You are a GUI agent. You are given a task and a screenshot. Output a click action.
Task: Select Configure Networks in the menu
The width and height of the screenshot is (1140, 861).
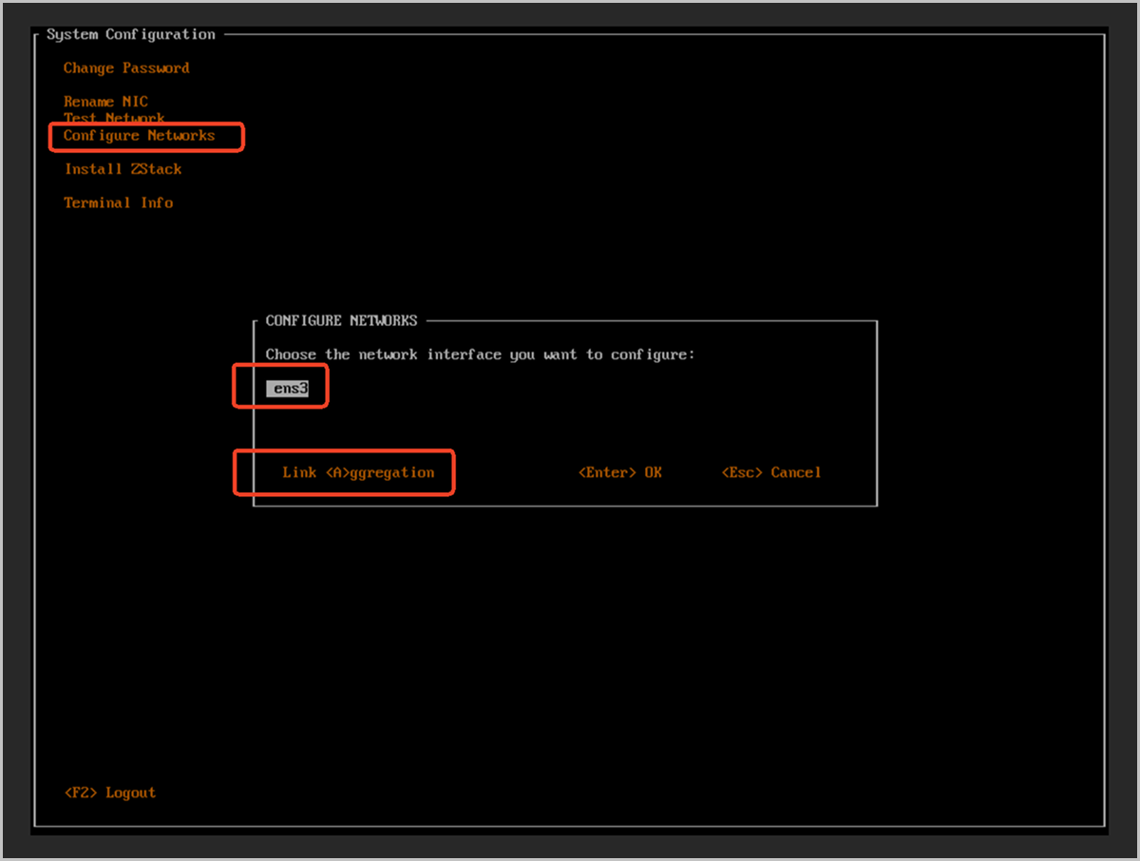(x=139, y=136)
